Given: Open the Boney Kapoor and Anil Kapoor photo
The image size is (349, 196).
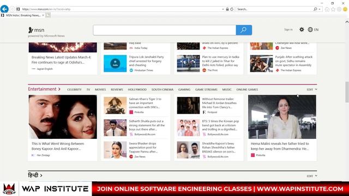Looking at the screenshot, I should 63,117.
